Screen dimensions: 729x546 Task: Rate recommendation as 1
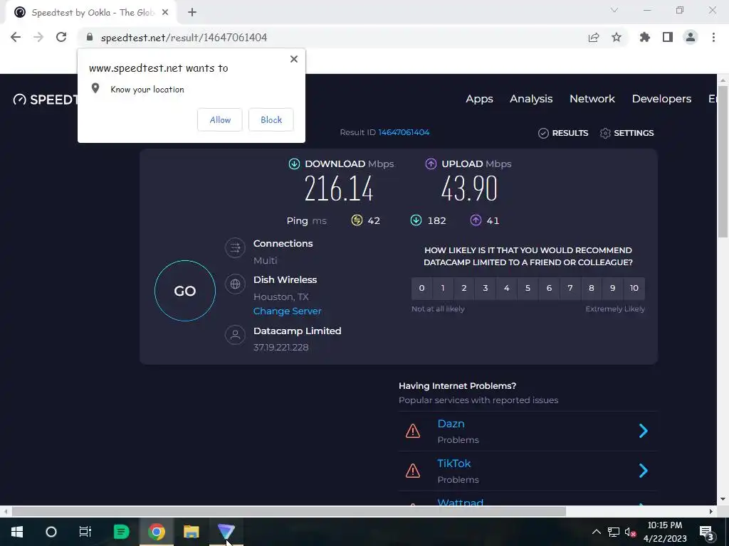pyautogui.click(x=443, y=288)
